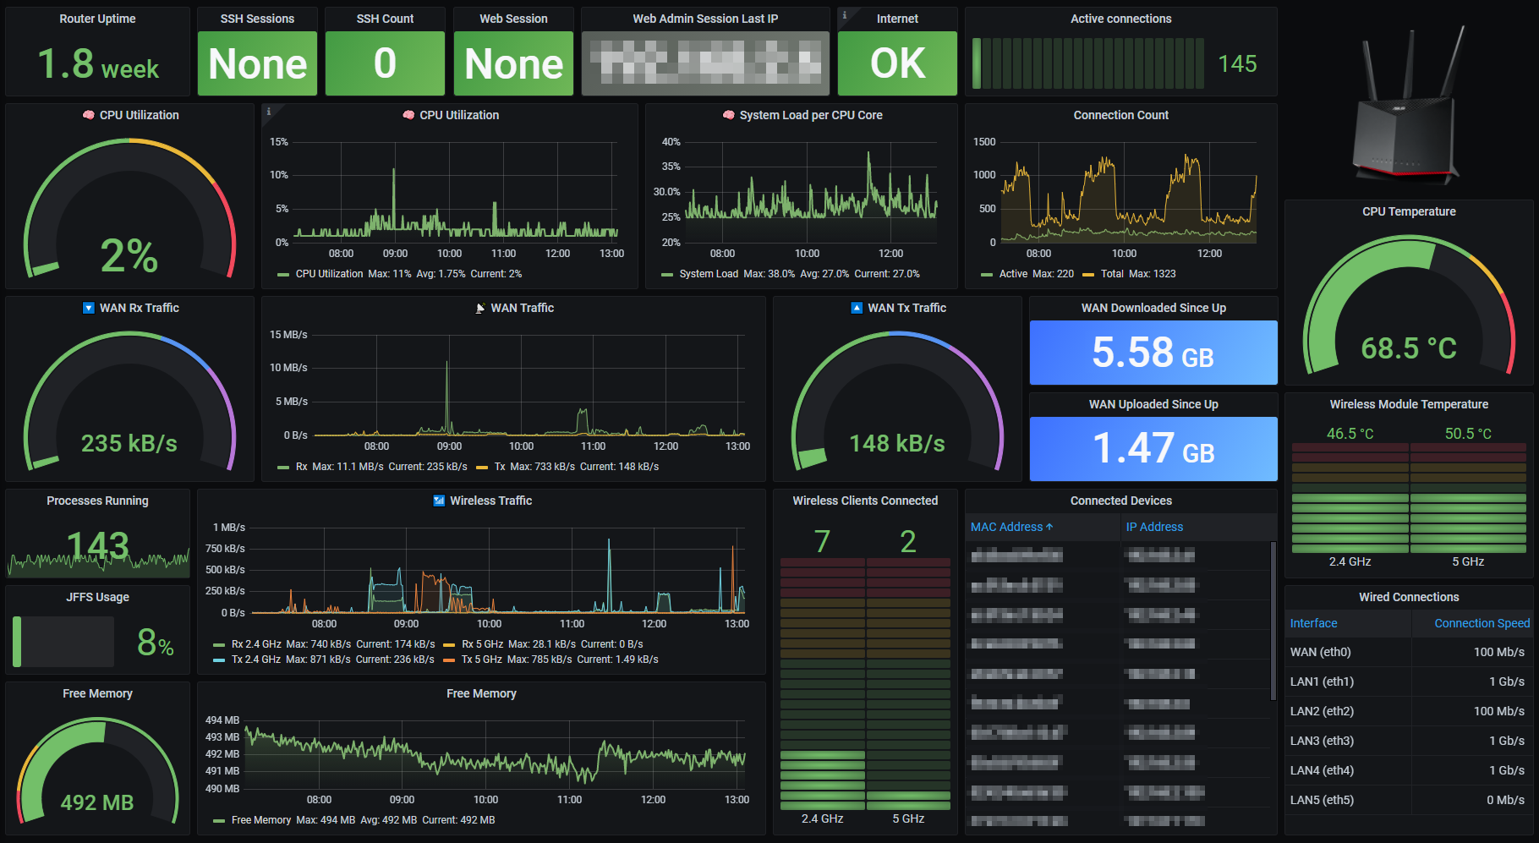Screen dimensions: 1539x843
Task: Click the down-arrow icon beside WAN Rx Traffic
Action: click(x=88, y=308)
